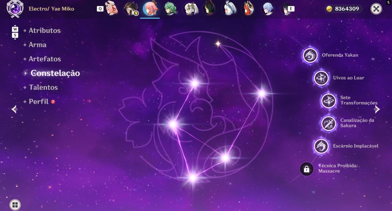
Task: Click the locked Técnica Proibida: Massacre icon
Action: click(307, 169)
